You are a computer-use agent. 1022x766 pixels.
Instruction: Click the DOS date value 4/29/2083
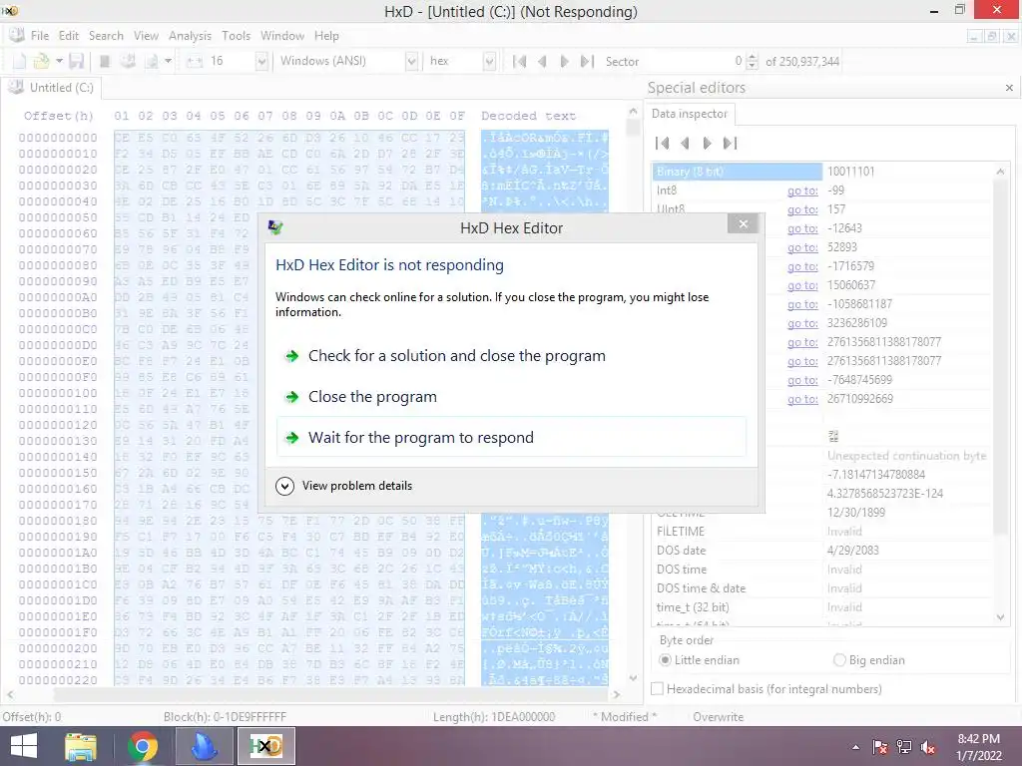click(852, 551)
